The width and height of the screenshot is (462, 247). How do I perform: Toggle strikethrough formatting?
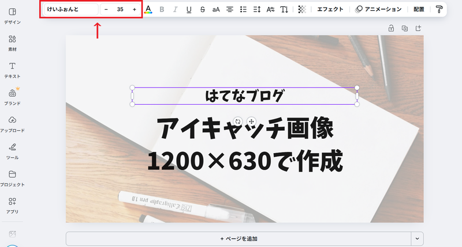coord(203,9)
